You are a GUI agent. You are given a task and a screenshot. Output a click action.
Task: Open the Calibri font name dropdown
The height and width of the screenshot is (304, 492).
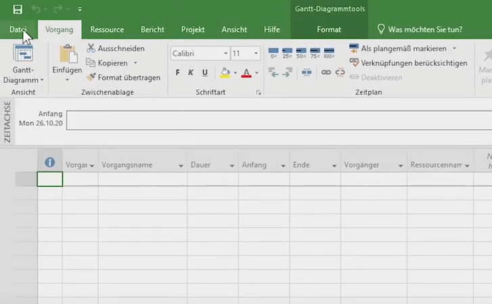pyautogui.click(x=225, y=53)
